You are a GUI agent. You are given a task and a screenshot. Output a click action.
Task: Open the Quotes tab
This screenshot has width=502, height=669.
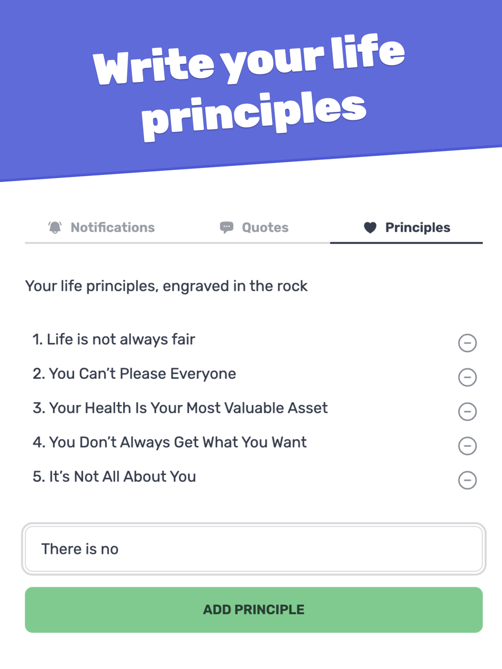[x=254, y=228]
